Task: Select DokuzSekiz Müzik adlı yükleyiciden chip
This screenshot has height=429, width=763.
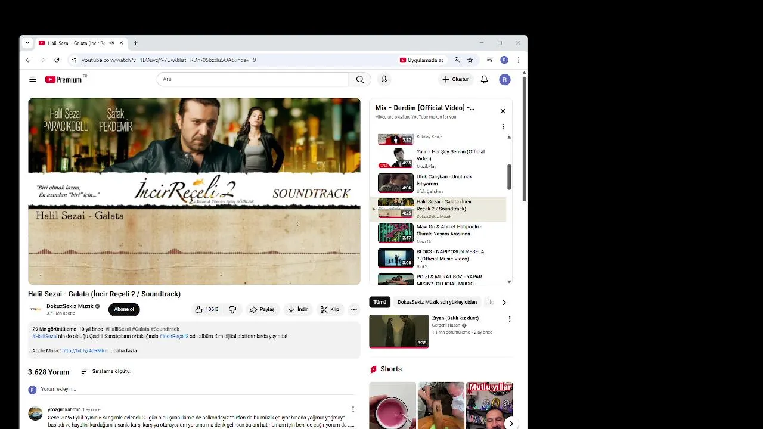Action: click(x=438, y=302)
